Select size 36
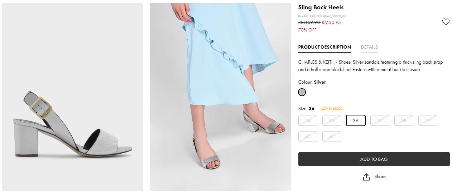Viewport: 452px width, 193px height. pos(356,120)
